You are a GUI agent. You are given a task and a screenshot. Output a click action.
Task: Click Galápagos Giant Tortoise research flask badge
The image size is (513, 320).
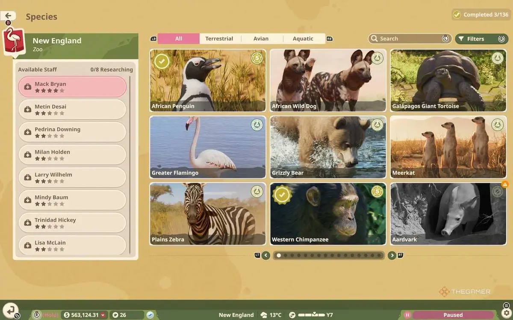click(497, 58)
